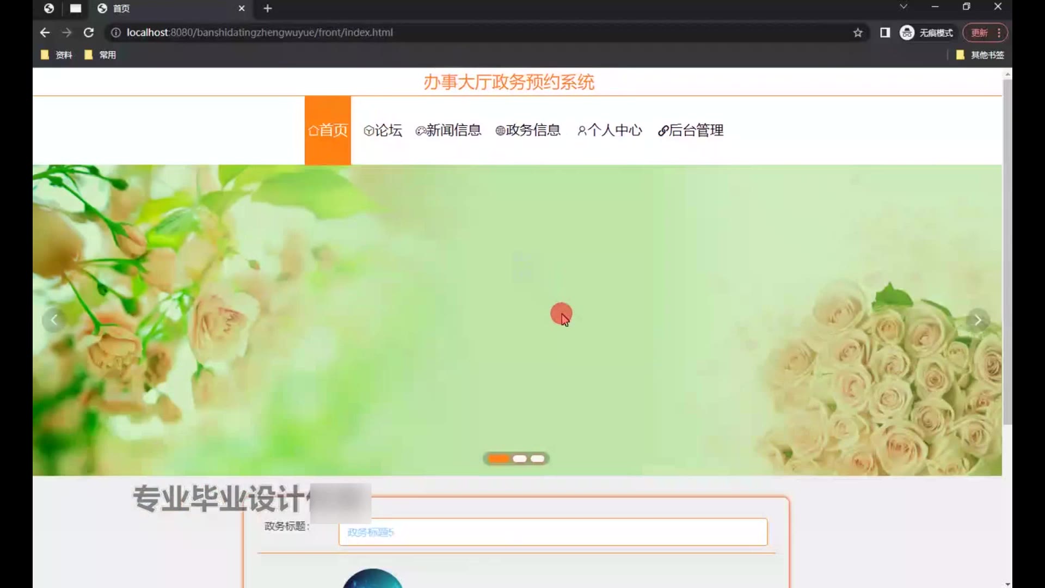Switch to third carousel slide dot
This screenshot has height=588, width=1045.
click(538, 458)
